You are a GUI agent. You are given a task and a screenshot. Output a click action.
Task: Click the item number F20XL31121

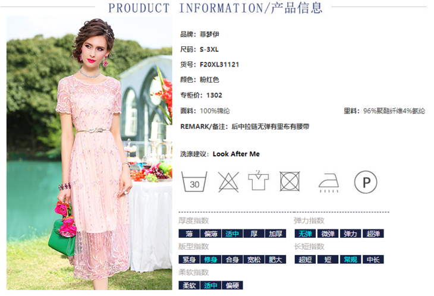pos(218,64)
